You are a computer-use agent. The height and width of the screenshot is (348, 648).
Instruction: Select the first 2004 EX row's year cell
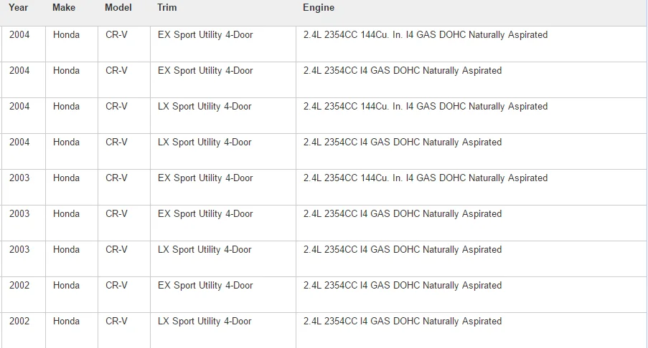[x=23, y=44]
